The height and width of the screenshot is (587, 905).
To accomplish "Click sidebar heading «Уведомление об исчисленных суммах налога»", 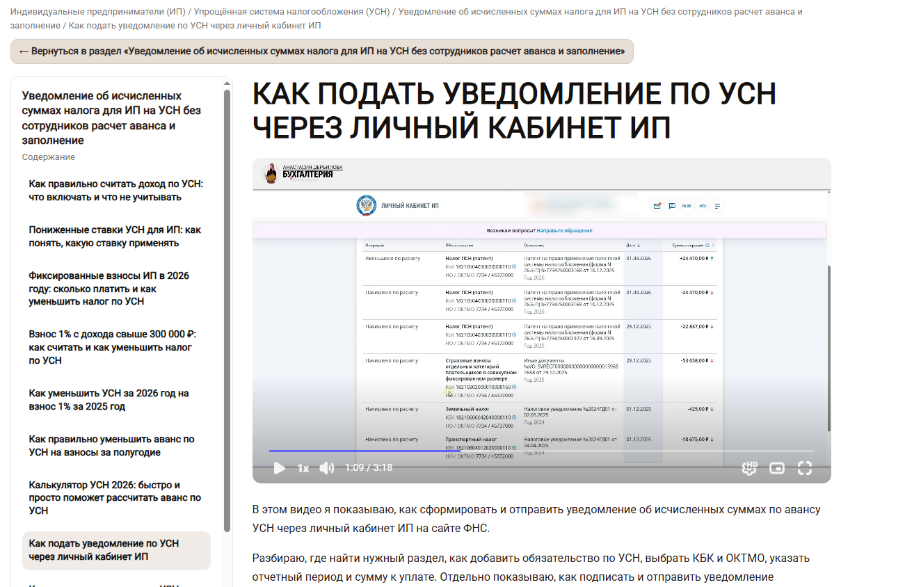I will click(111, 118).
